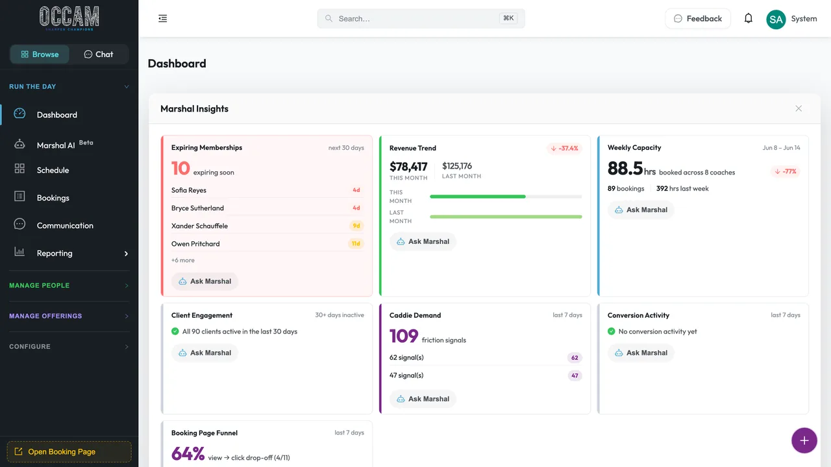Click the green check icon in Client Engagement

175,331
